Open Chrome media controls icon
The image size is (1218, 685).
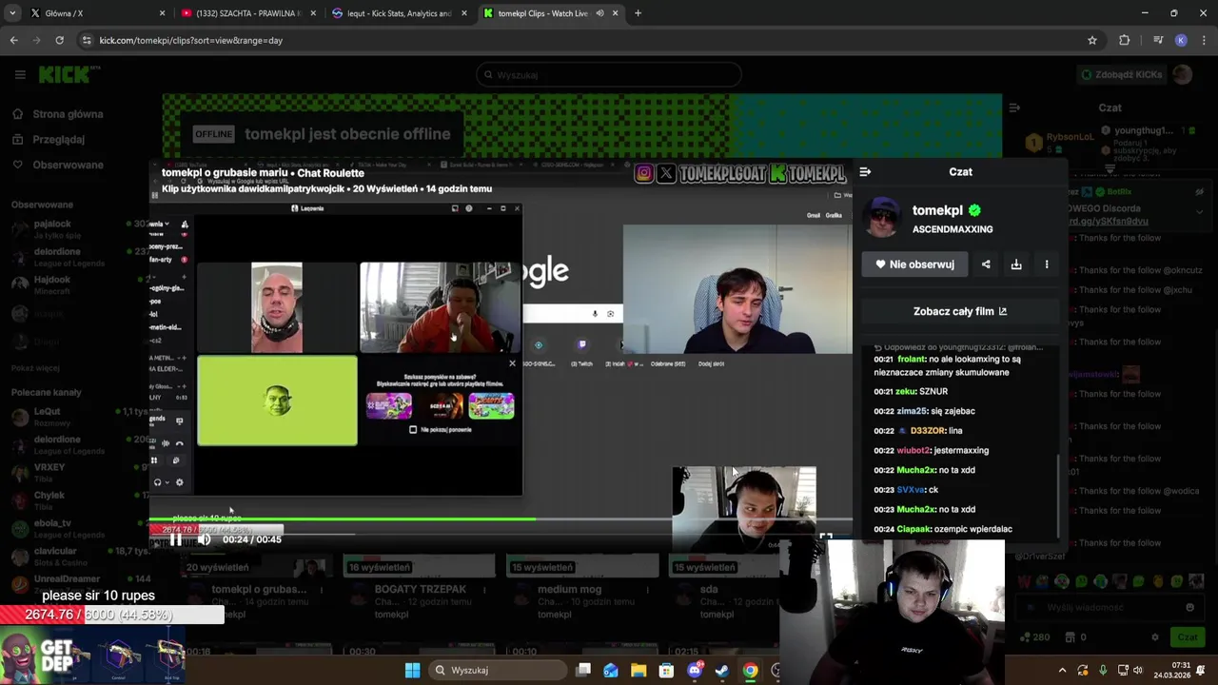[1158, 40]
